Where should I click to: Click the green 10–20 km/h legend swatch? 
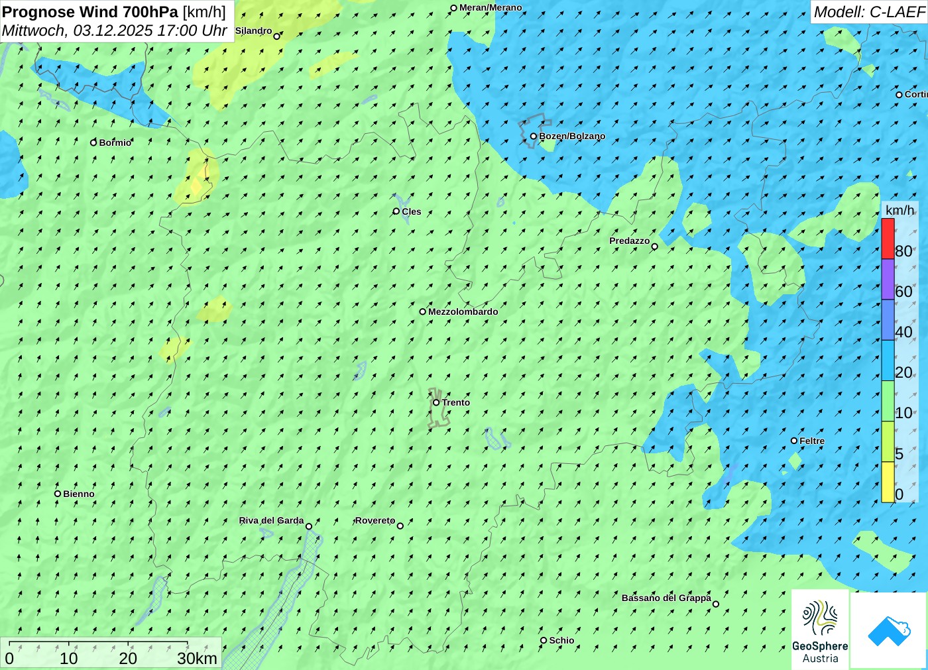tap(888, 401)
